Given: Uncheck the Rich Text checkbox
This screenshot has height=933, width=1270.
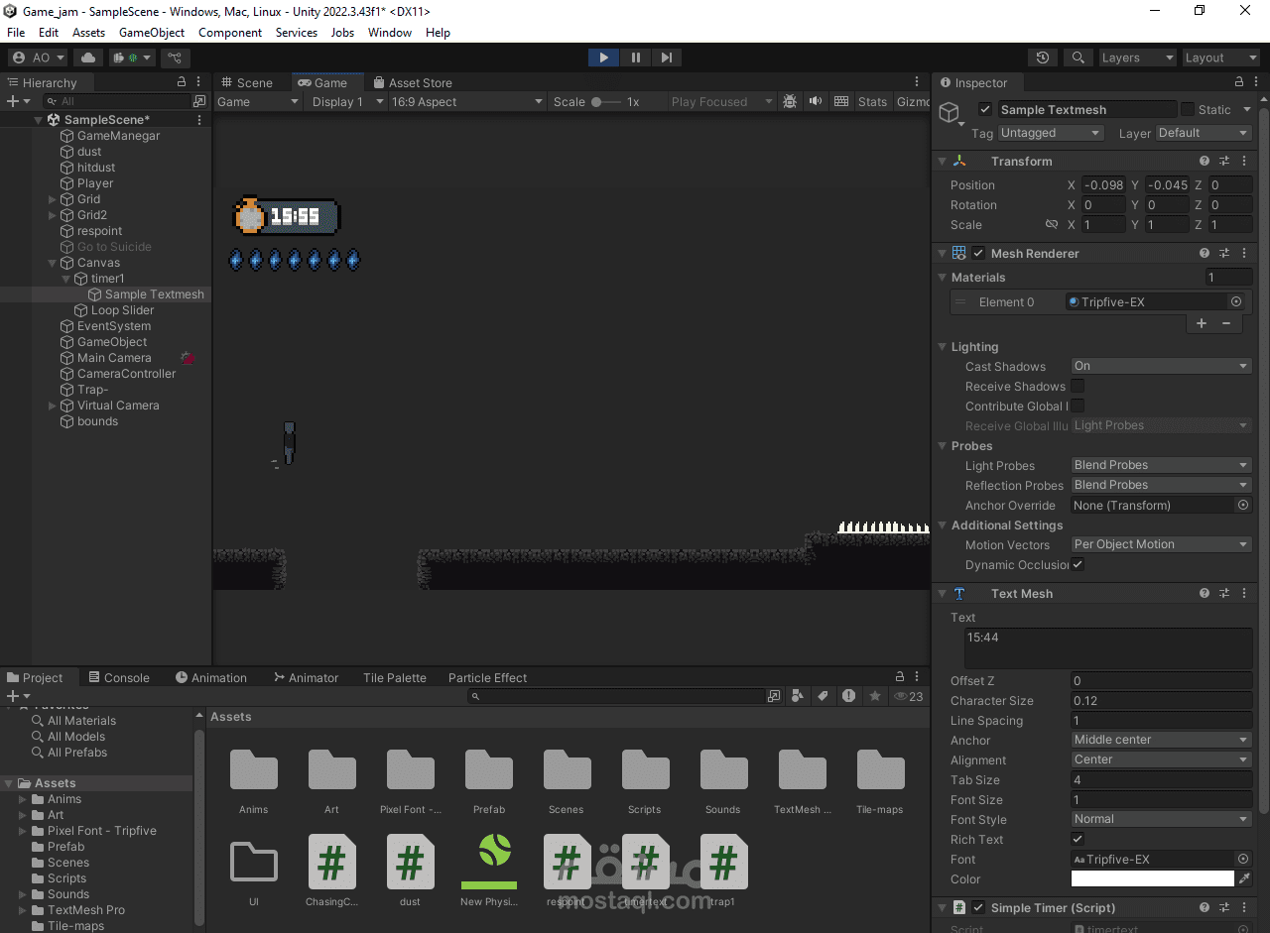Looking at the screenshot, I should coord(1078,839).
